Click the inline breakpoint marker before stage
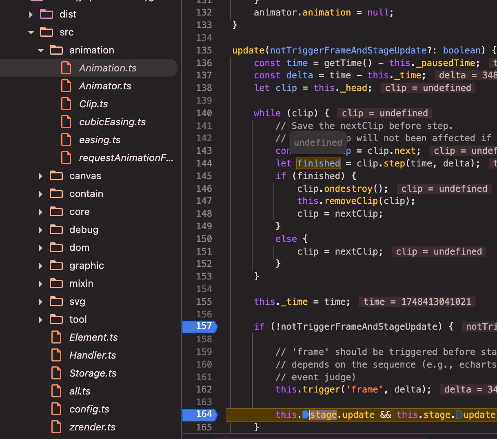497x439 pixels. tap(306, 415)
